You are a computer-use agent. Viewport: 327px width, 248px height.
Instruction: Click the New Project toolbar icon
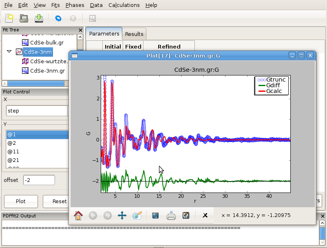click(9, 18)
